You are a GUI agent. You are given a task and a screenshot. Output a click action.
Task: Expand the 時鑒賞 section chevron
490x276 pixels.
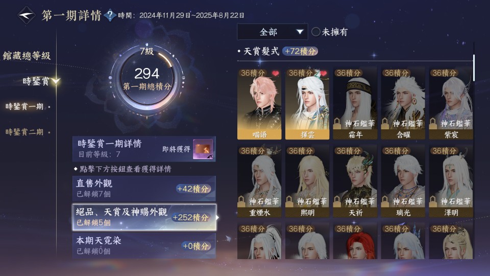point(56,81)
